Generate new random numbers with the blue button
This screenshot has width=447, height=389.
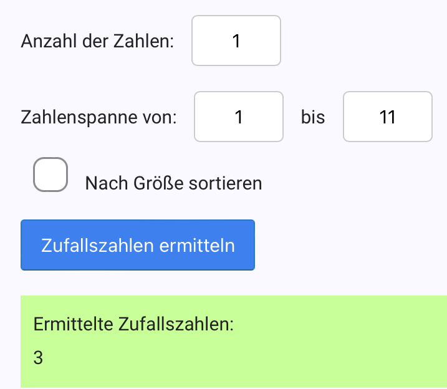click(138, 245)
